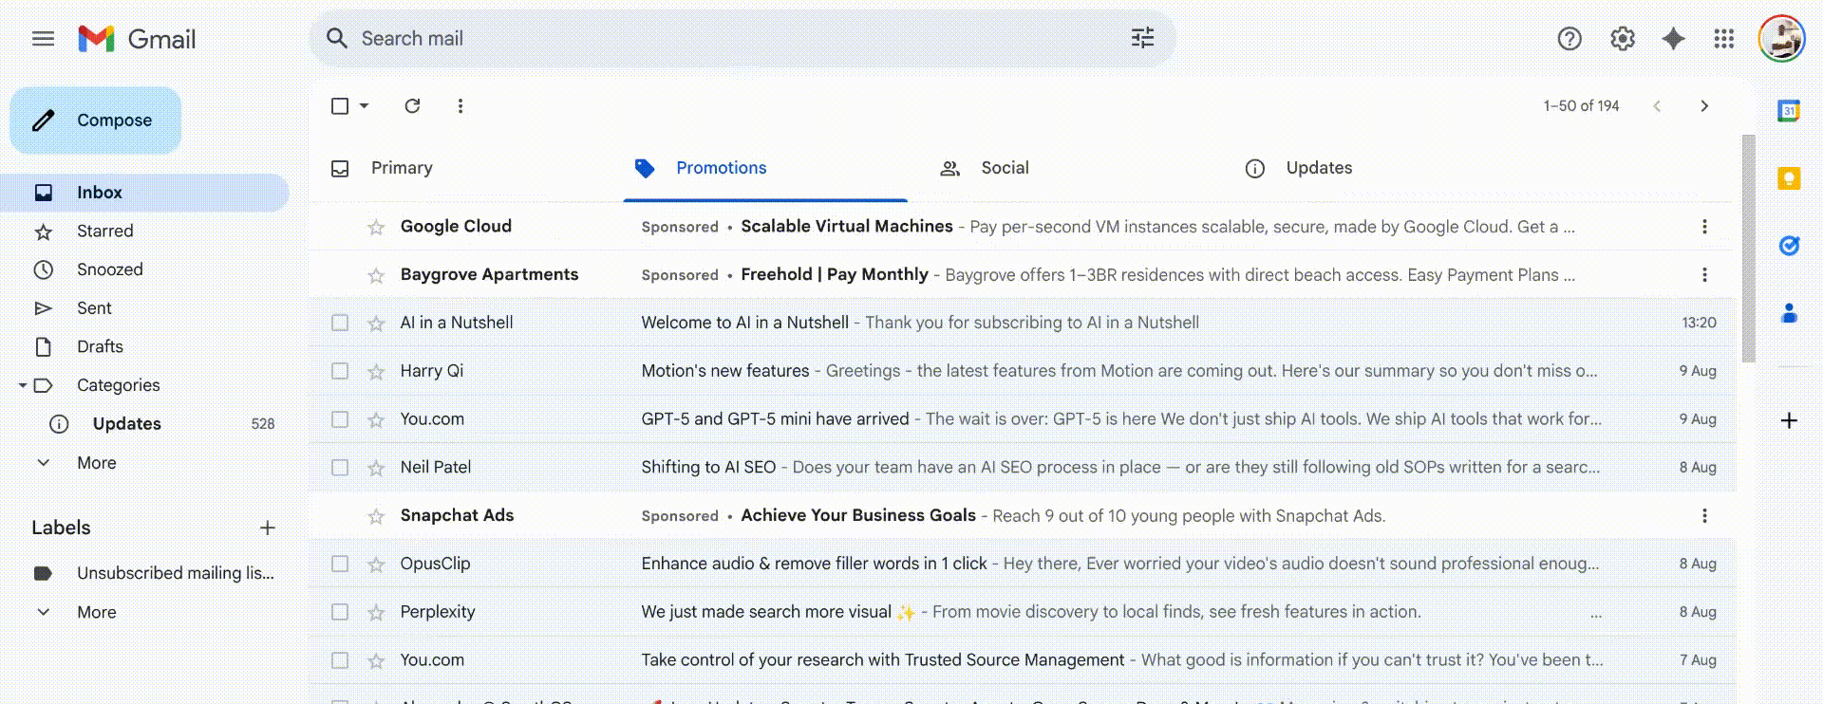The width and height of the screenshot is (1823, 704).
Task: Open the select dropdown arrow
Action: [364, 106]
